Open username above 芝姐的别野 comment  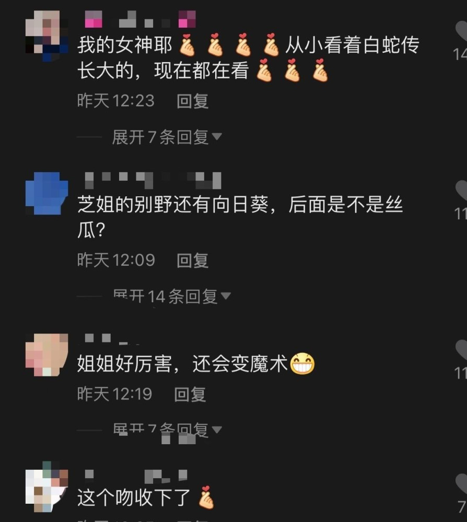tap(153, 181)
